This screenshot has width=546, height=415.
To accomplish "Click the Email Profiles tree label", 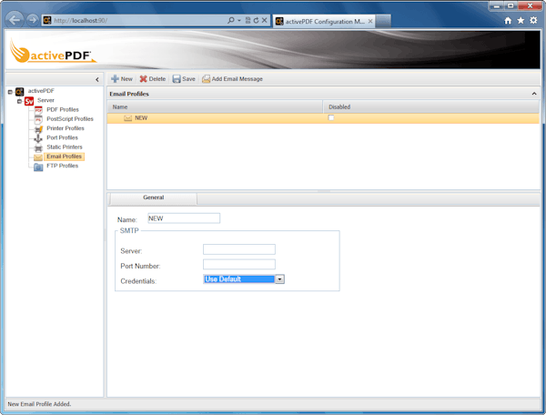I will pyautogui.click(x=64, y=157).
